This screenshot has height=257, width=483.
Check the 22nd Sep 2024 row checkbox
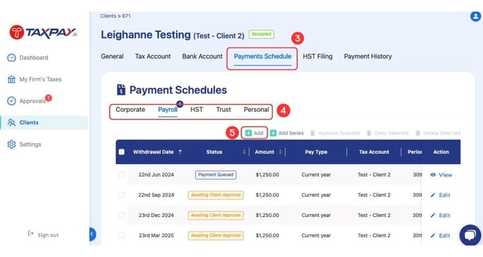pos(121,195)
